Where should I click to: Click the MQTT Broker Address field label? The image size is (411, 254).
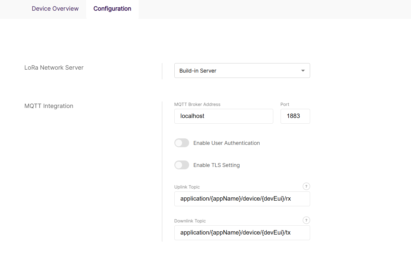(197, 104)
